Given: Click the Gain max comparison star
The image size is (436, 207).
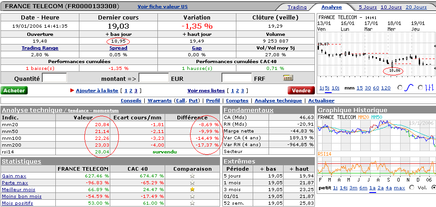Looking at the screenshot, I should (192, 176).
